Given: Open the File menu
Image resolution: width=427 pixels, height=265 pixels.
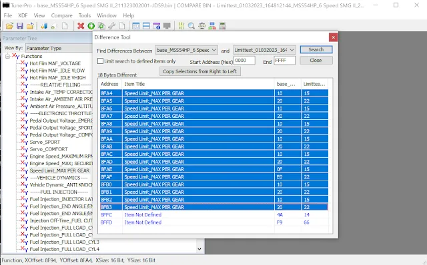Looking at the screenshot, I should coord(7,15).
